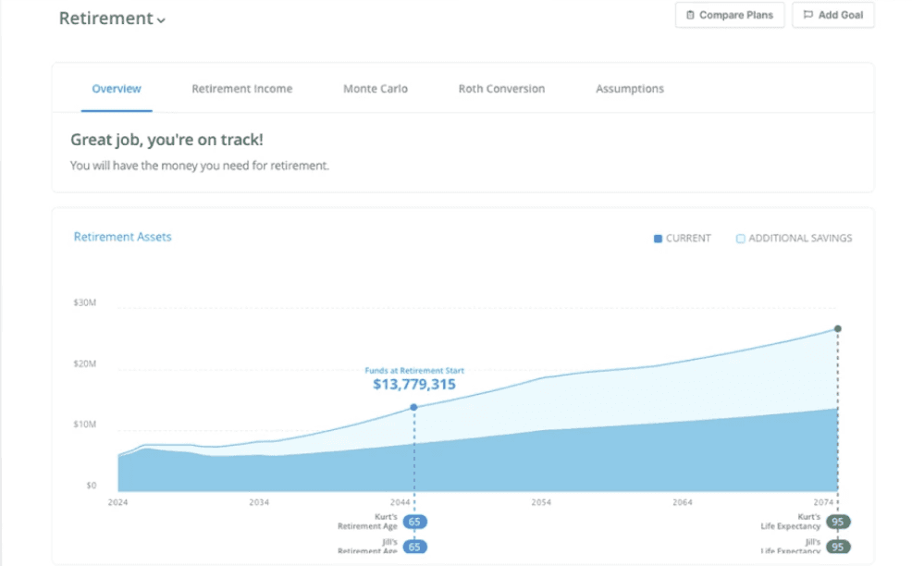Click the Add Goal button
Screen dimensions: 912x566
tap(832, 15)
